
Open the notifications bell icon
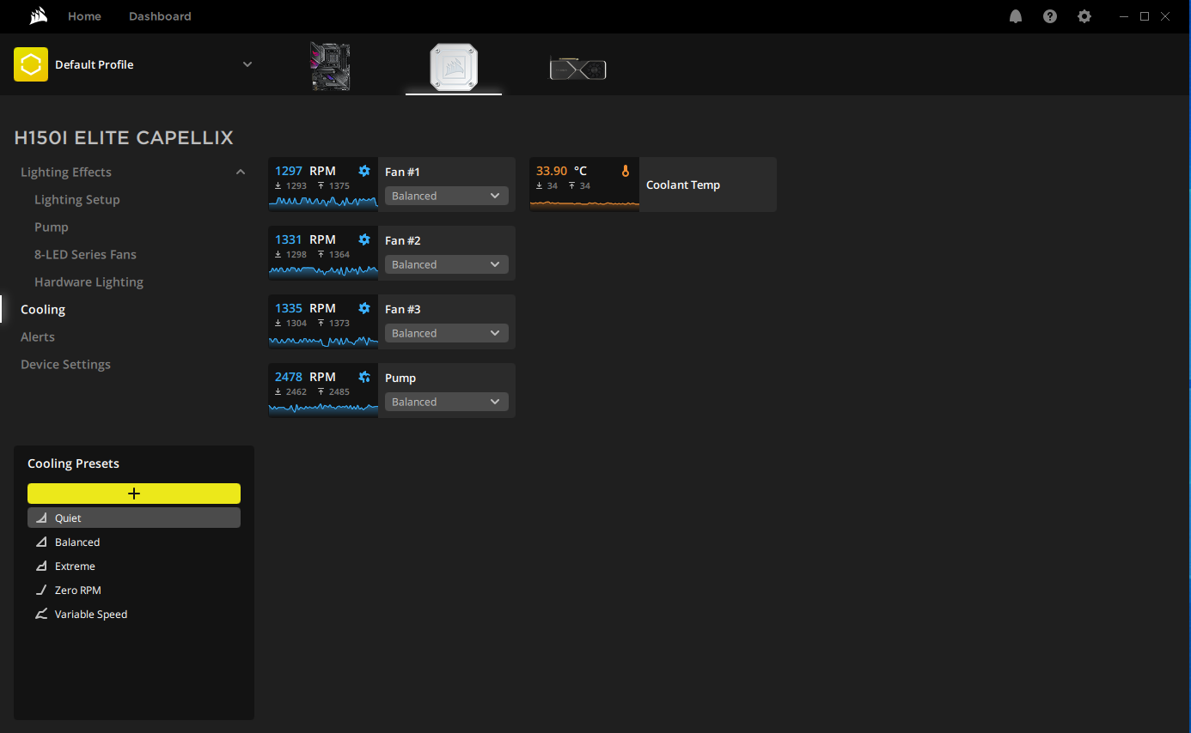tap(1016, 16)
